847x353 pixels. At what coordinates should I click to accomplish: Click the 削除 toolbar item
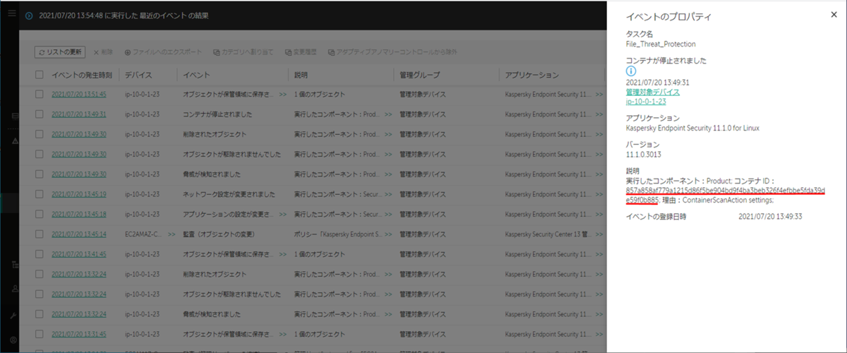103,52
